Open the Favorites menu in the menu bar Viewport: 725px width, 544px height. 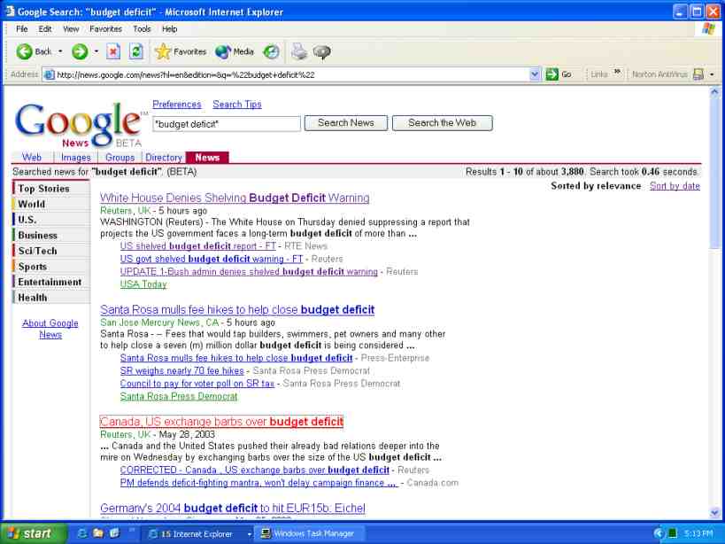point(105,29)
